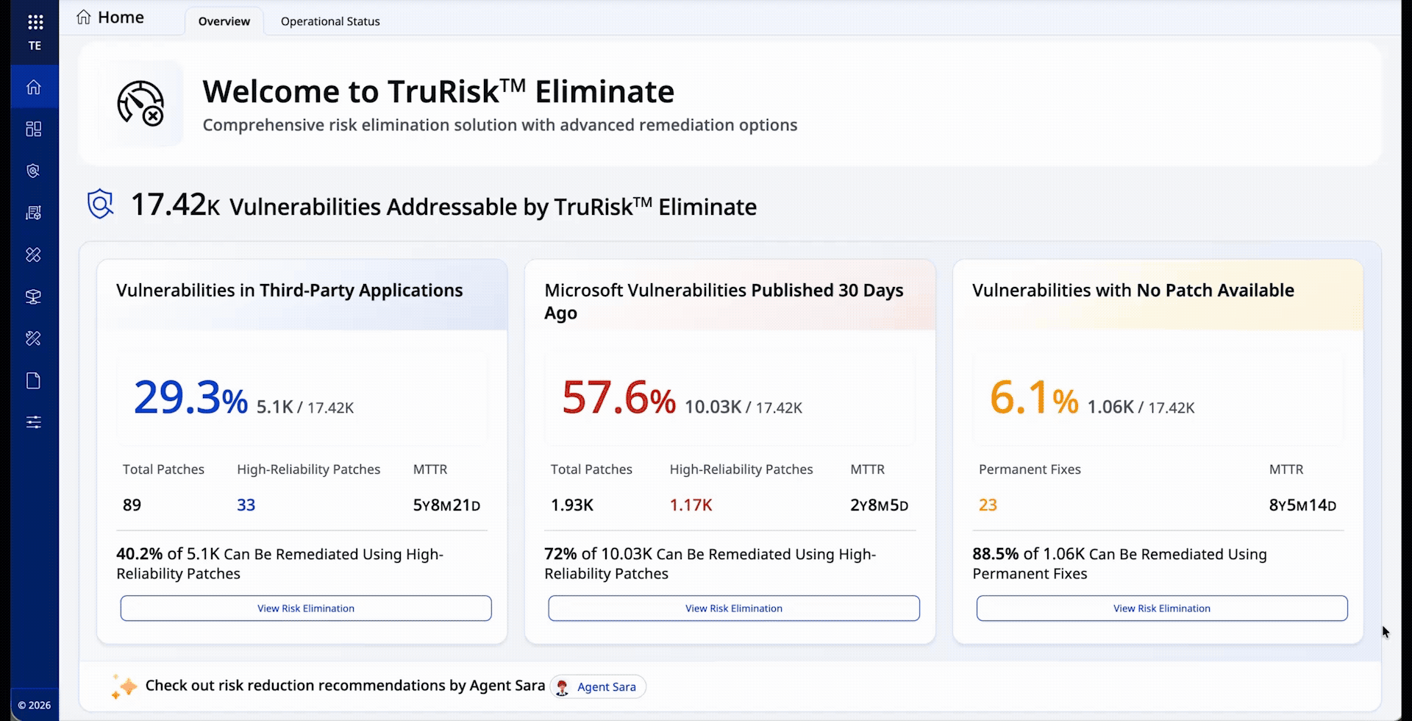Click the Total Patches value 89
Screen dimensions: 1412x721
[x=132, y=505]
